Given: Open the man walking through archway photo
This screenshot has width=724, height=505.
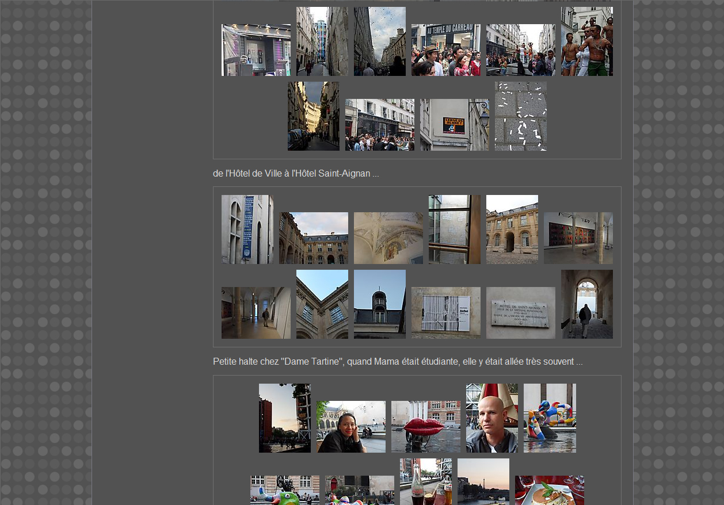Looking at the screenshot, I should [x=586, y=304].
